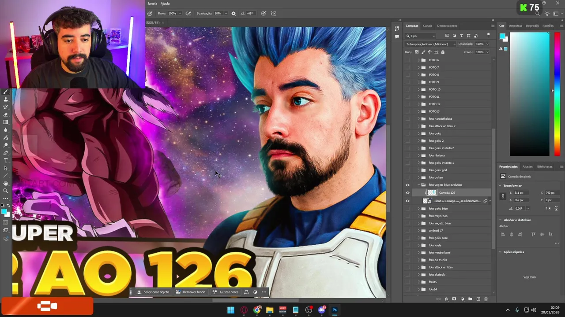
Task: Hide the Camada 126 layer
Action: coord(407,192)
